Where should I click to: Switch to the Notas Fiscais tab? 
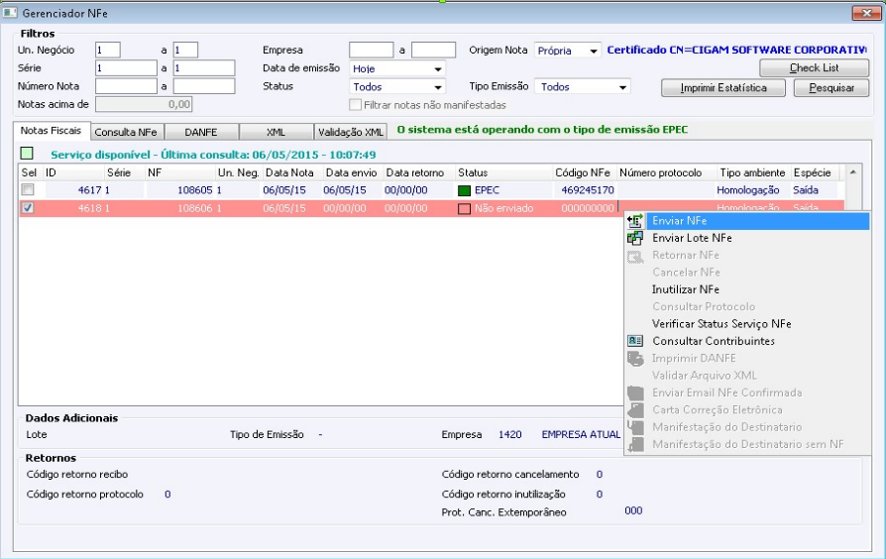pyautogui.click(x=51, y=131)
